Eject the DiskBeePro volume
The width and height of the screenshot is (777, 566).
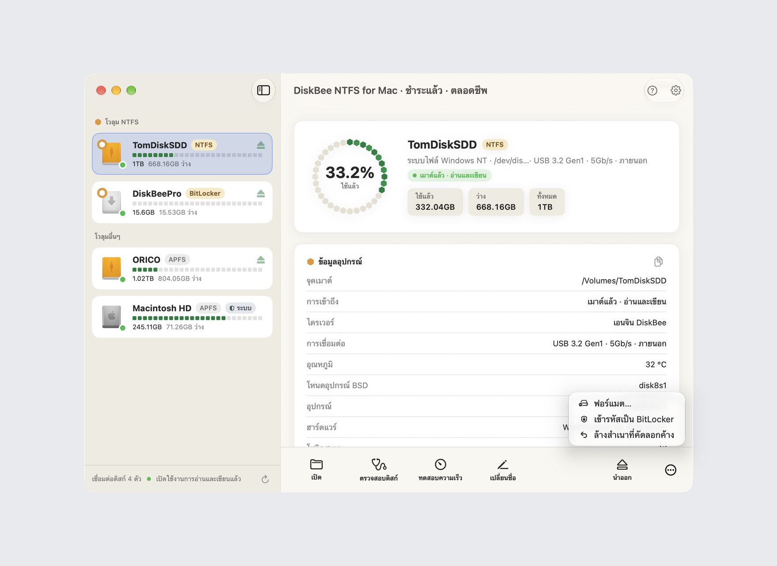click(x=261, y=194)
